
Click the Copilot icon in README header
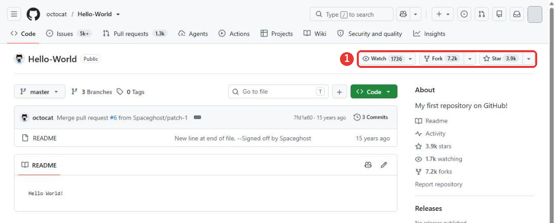pos(368,165)
